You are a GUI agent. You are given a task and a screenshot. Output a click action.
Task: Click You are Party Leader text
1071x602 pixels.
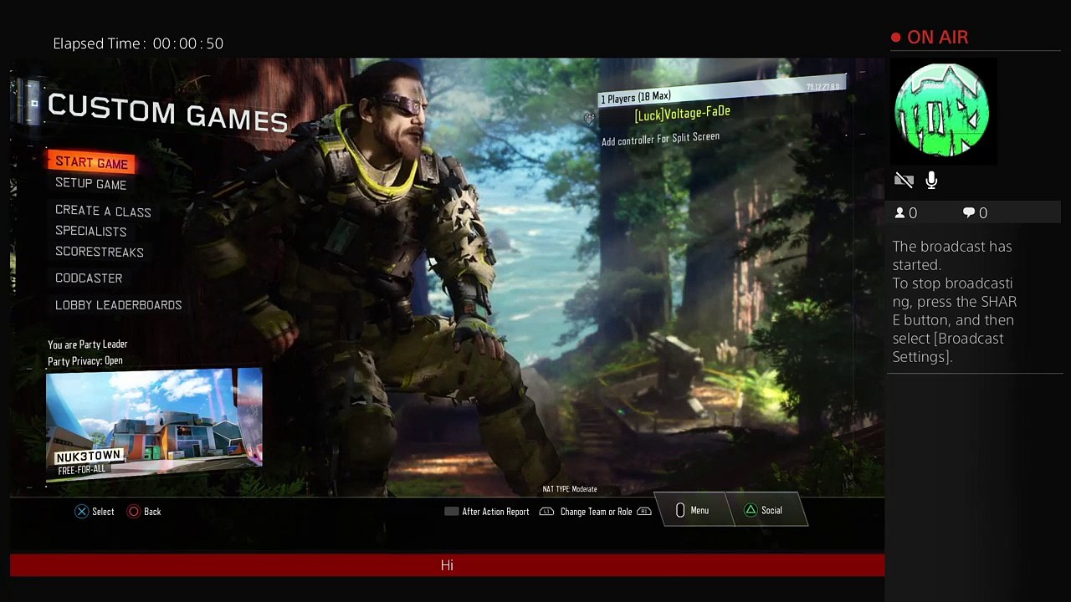click(88, 344)
